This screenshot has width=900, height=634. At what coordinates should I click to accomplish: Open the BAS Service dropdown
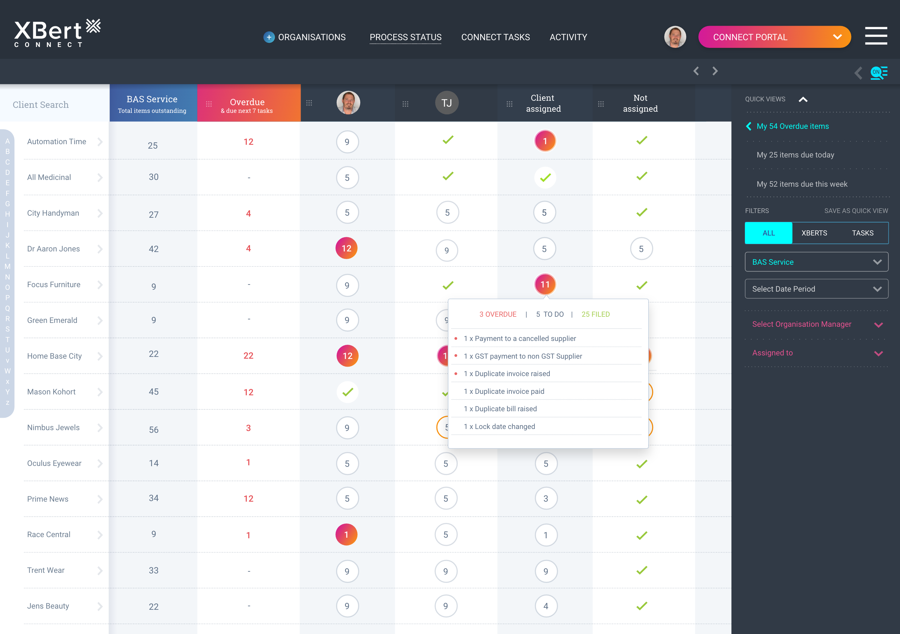[x=816, y=262]
